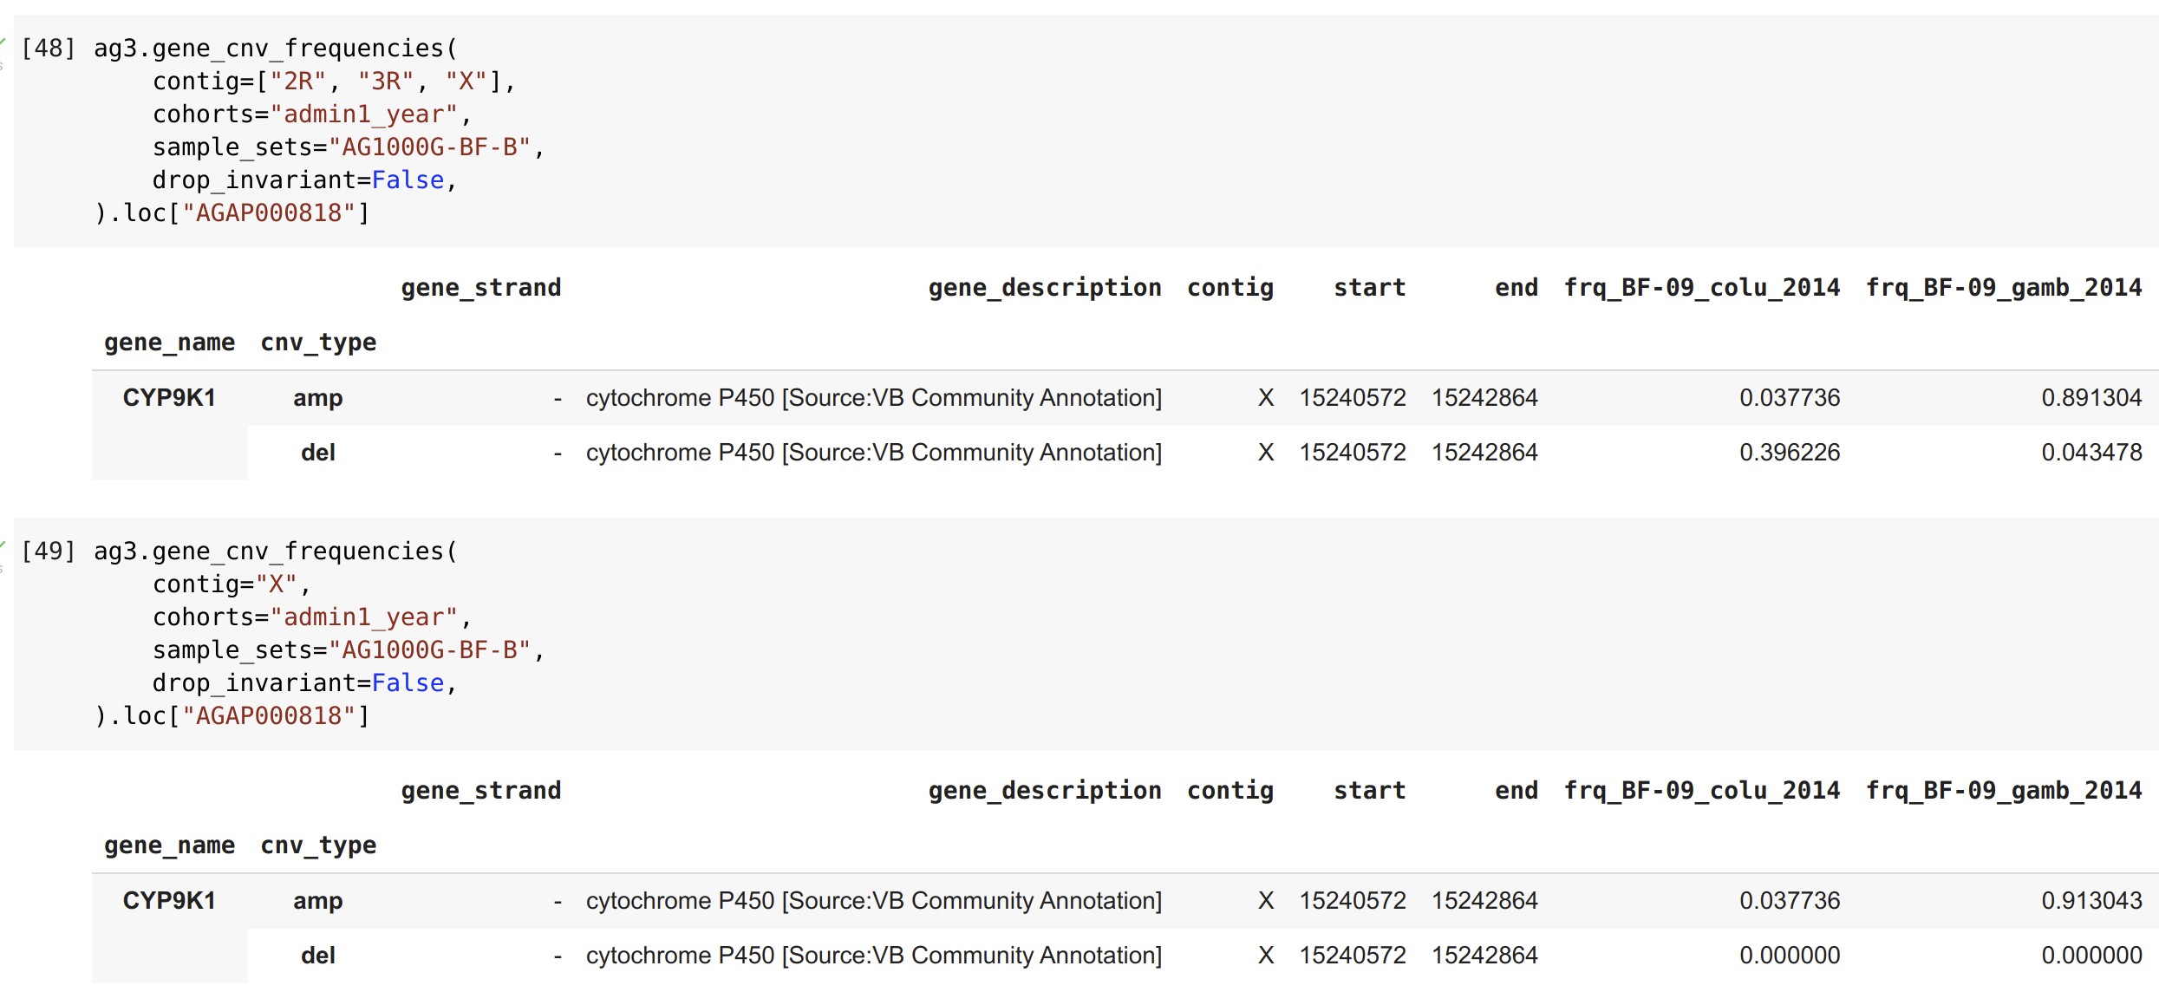Click the contig column header in first output
The width and height of the screenshot is (2159, 992).
1230,287
